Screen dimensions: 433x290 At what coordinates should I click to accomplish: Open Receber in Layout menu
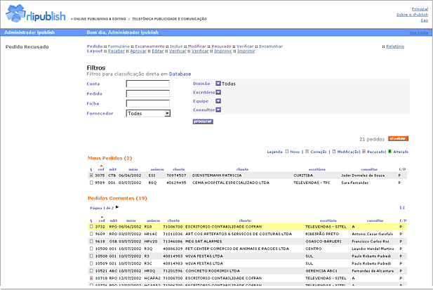tap(116, 51)
